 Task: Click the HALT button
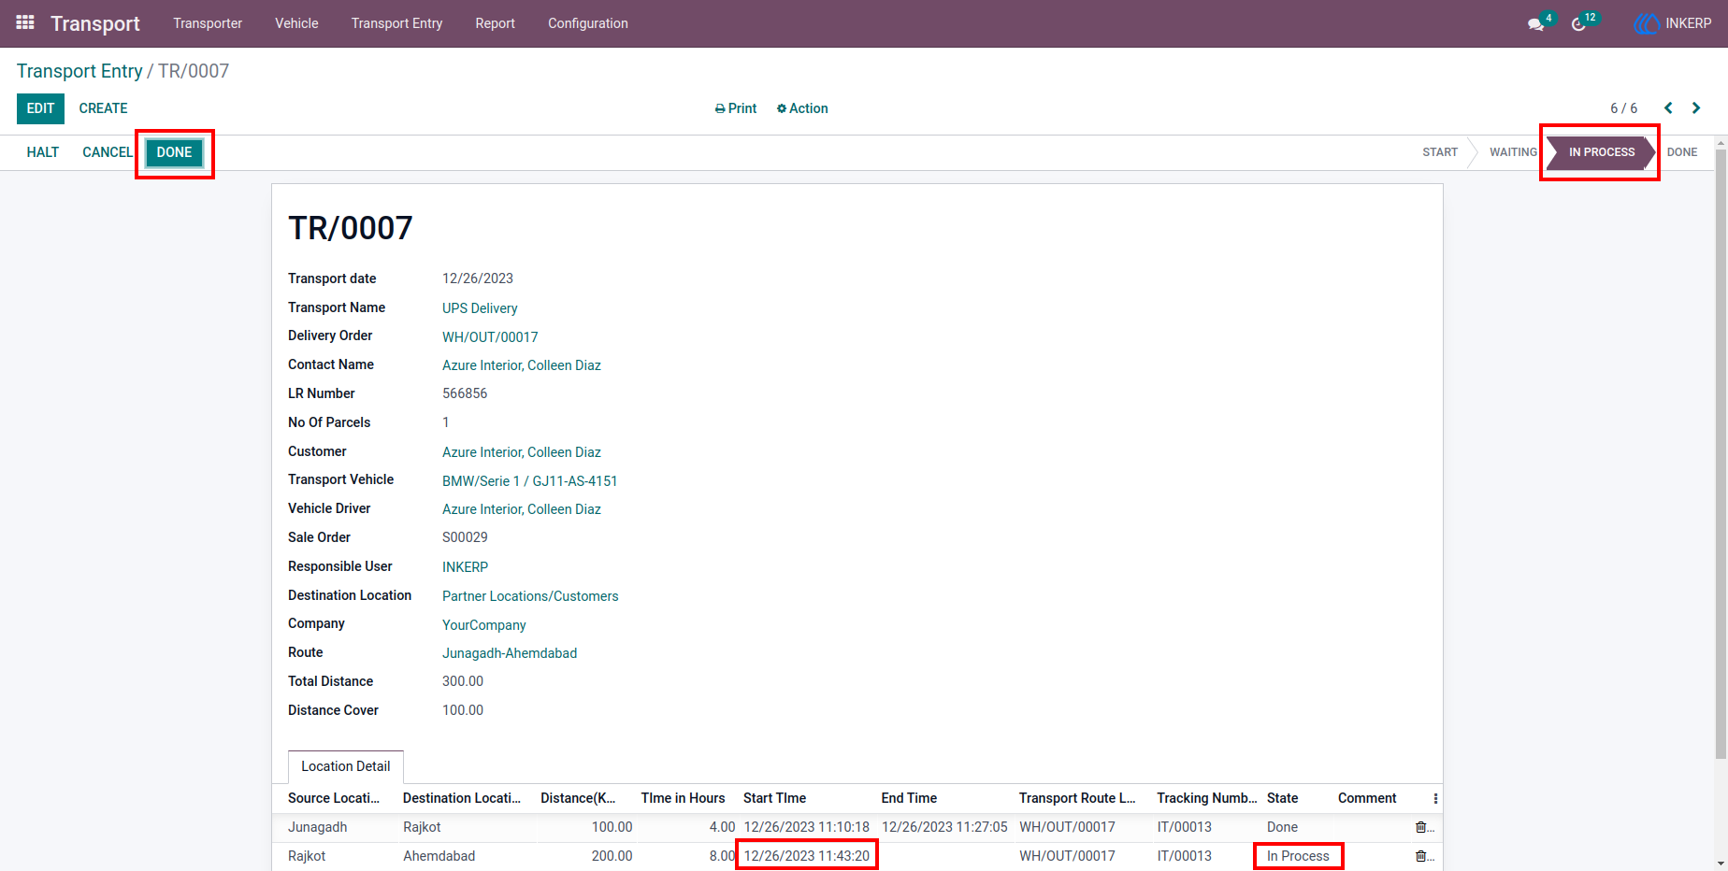[43, 152]
